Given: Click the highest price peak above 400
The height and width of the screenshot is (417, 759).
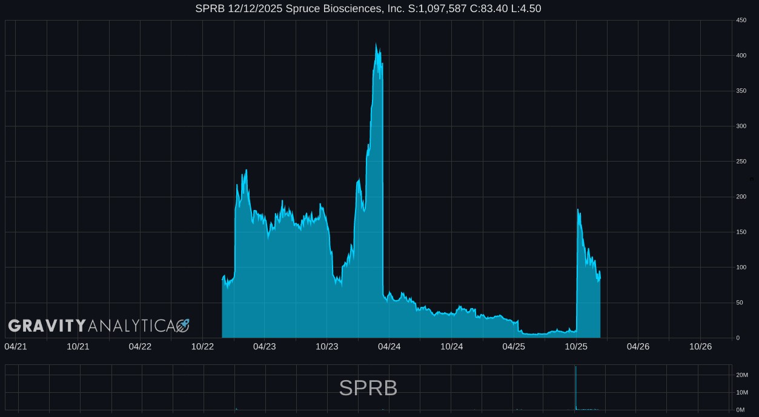Looking at the screenshot, I should click(x=376, y=45).
